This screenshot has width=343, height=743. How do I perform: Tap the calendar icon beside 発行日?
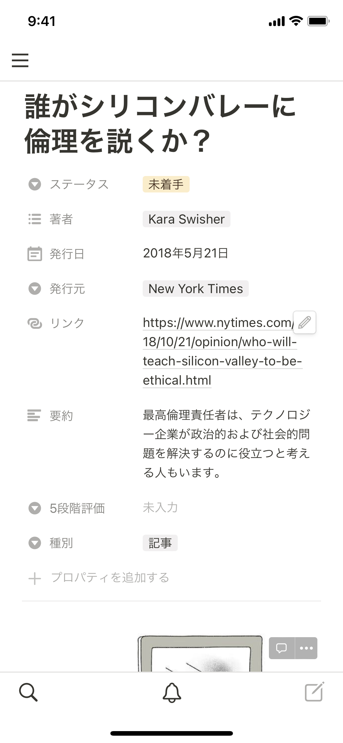34,254
